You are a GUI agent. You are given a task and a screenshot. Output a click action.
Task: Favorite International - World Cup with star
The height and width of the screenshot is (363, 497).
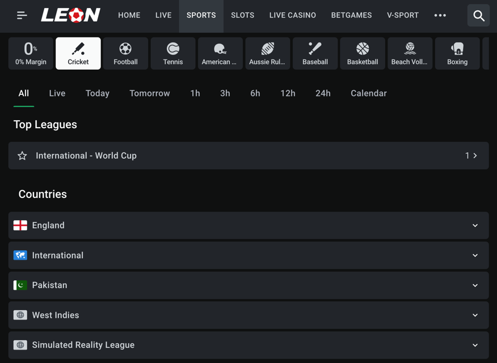[x=22, y=155]
